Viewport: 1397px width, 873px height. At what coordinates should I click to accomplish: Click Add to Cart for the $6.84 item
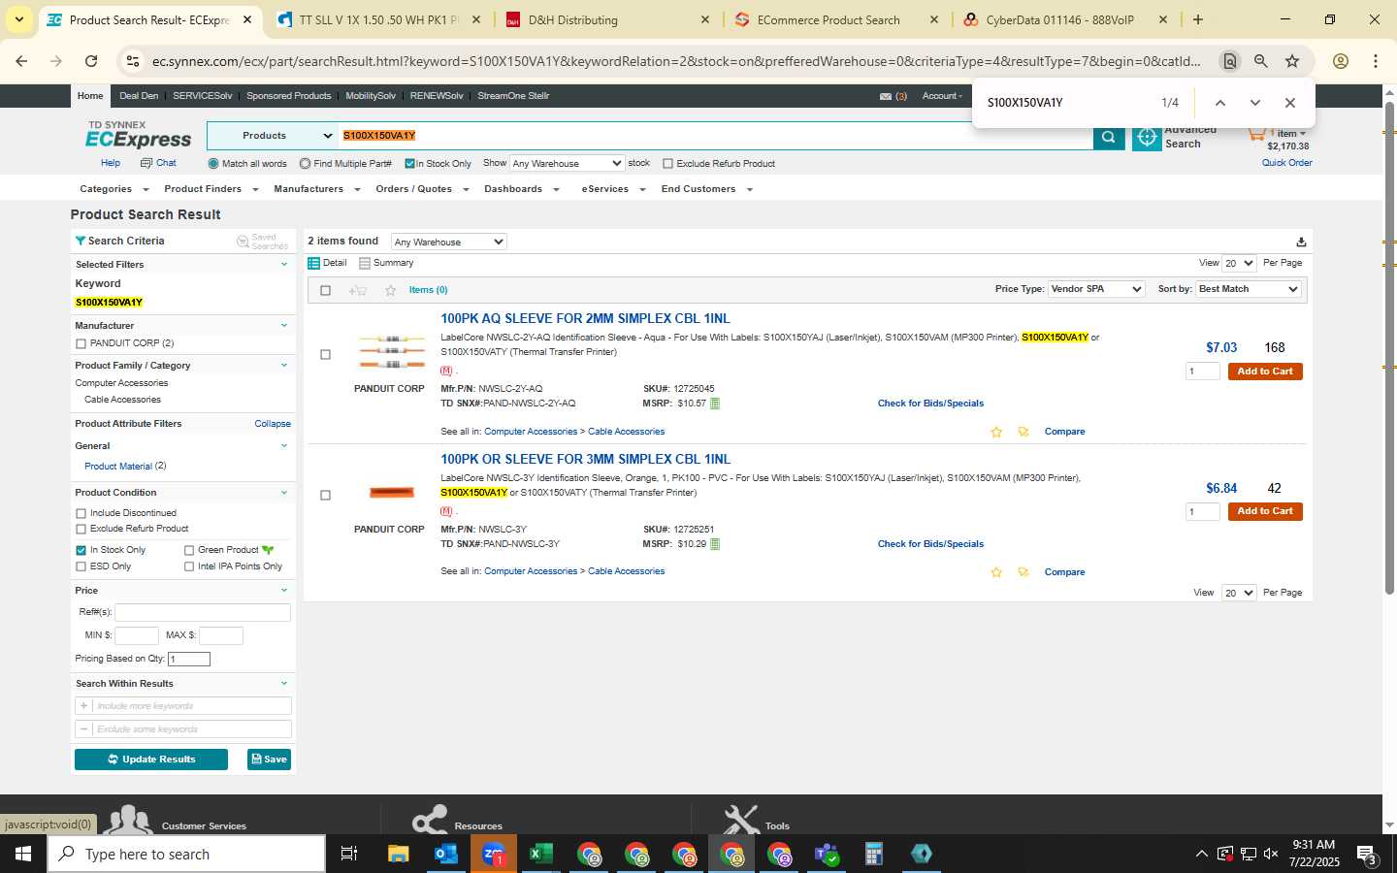1264,511
